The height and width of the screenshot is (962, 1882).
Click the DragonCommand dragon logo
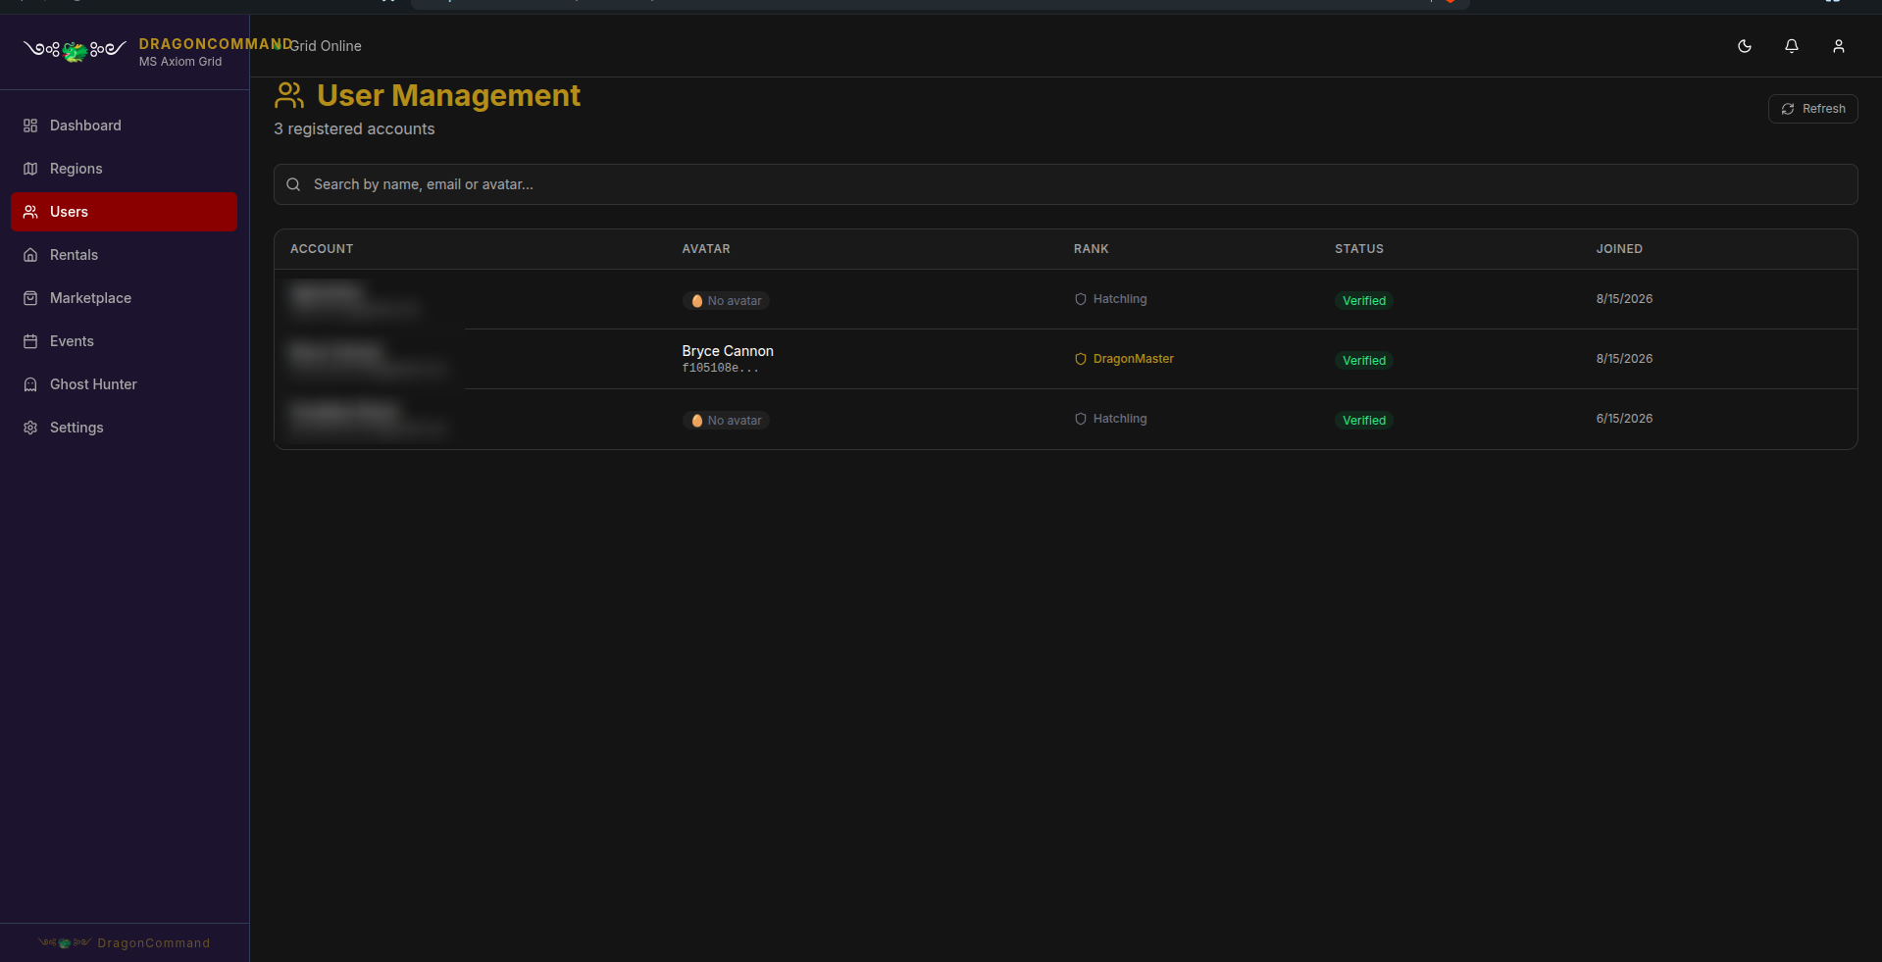(75, 50)
